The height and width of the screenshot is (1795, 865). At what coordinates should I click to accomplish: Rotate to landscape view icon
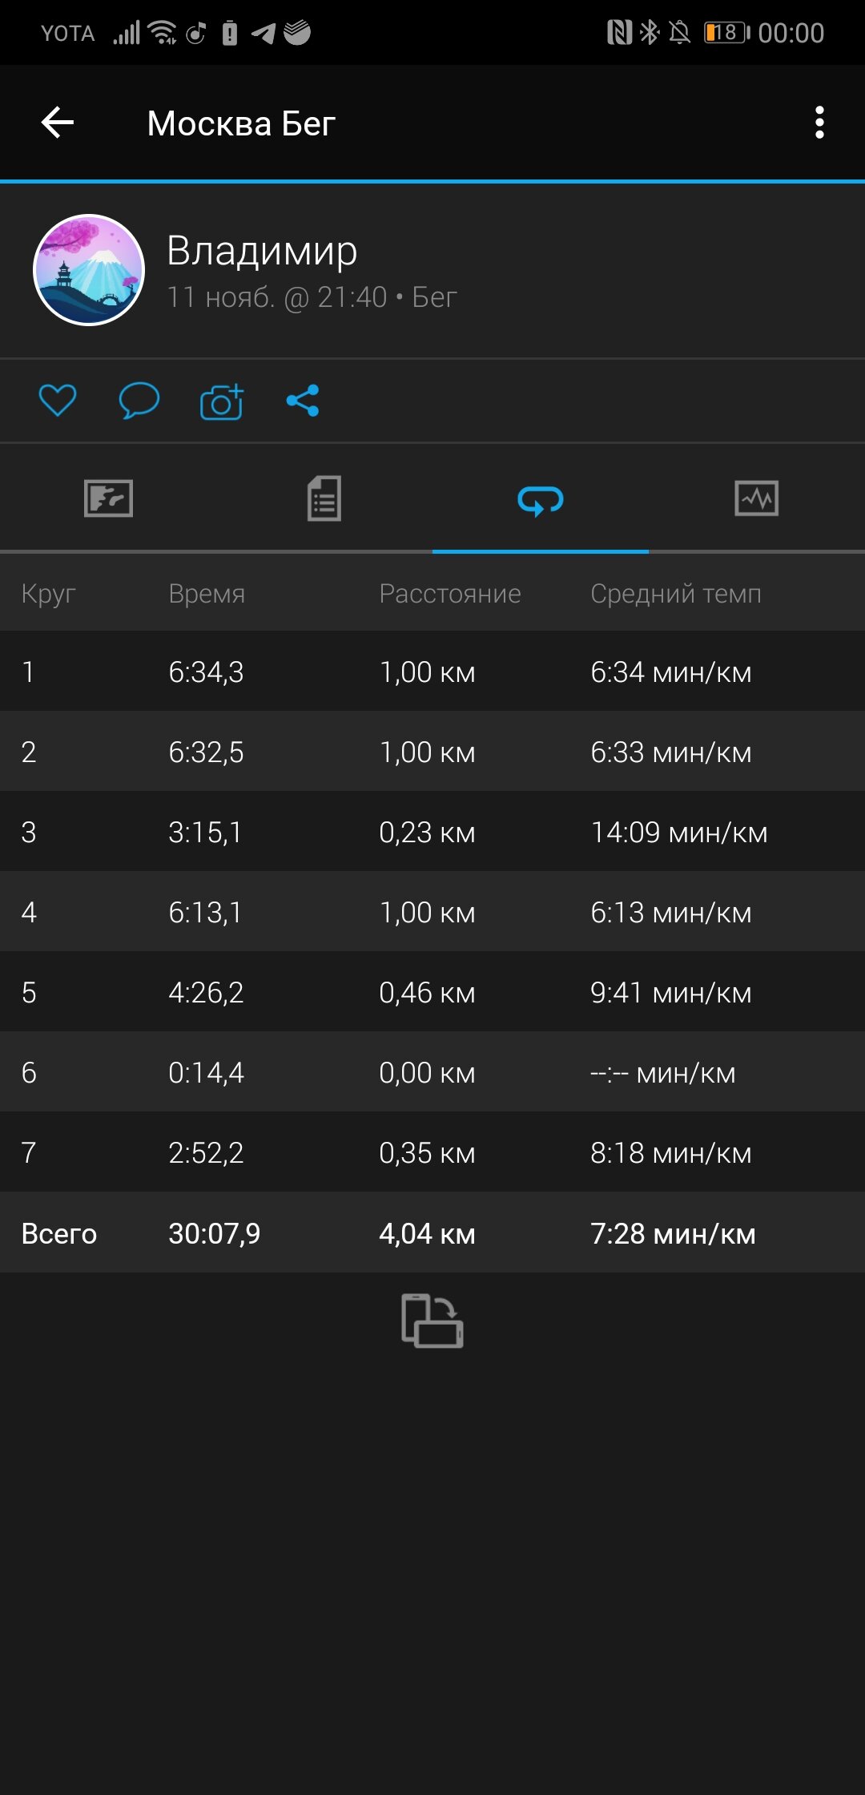pyautogui.click(x=432, y=1321)
